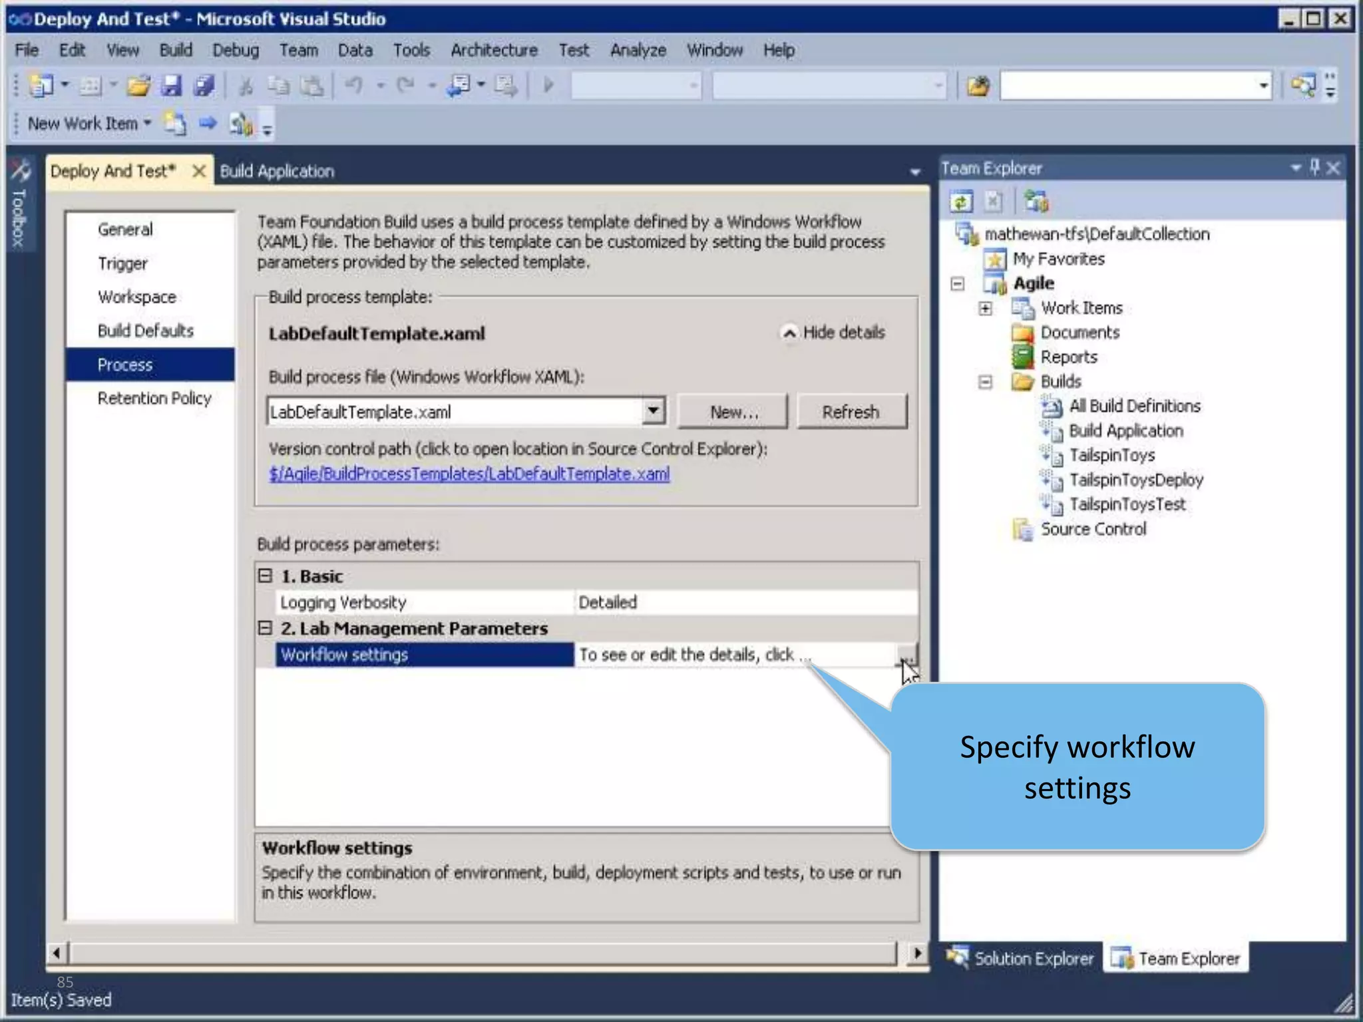Image resolution: width=1363 pixels, height=1022 pixels.
Task: Click the Start Debugging play icon
Action: tap(548, 85)
